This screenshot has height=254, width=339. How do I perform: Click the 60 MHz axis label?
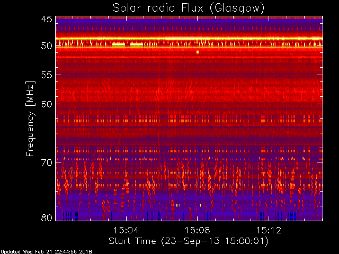pyautogui.click(x=47, y=104)
